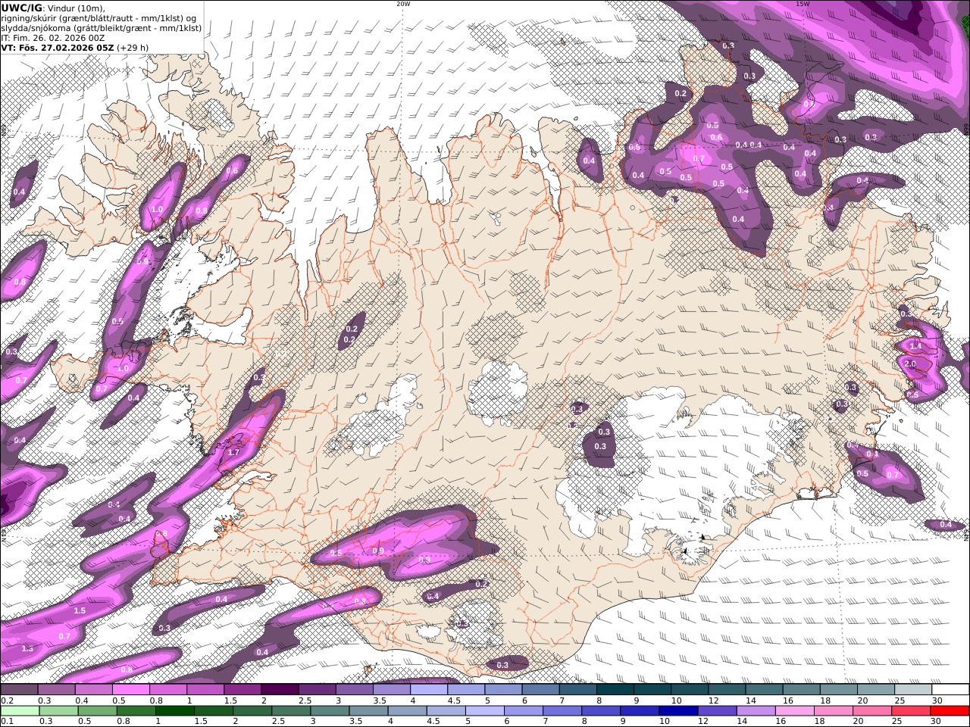The height and width of the screenshot is (727, 970).
Task: Select the 'rigning/skúrir' description line
Action: (99, 17)
